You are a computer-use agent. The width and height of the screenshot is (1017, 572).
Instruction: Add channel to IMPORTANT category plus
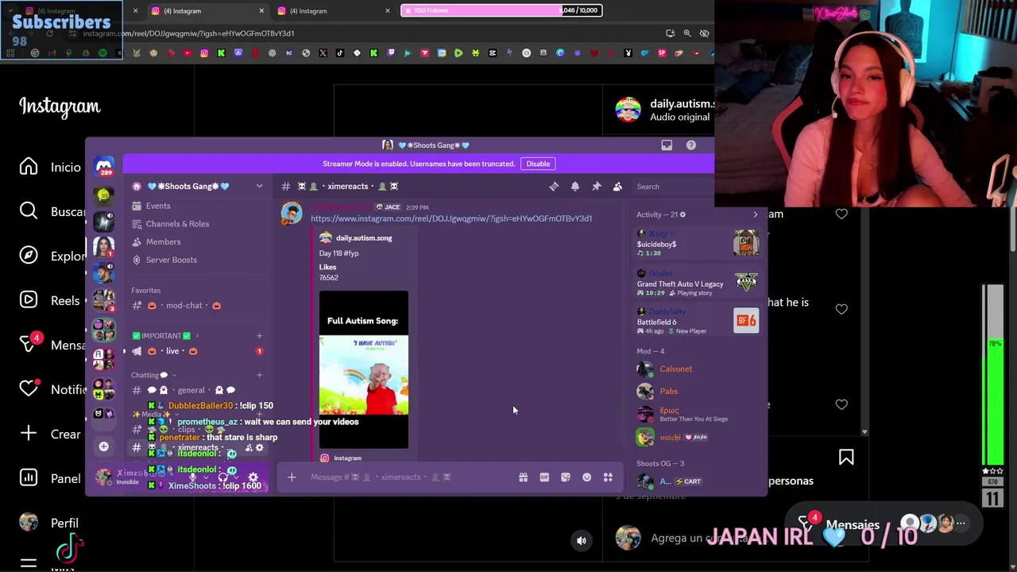click(x=259, y=336)
